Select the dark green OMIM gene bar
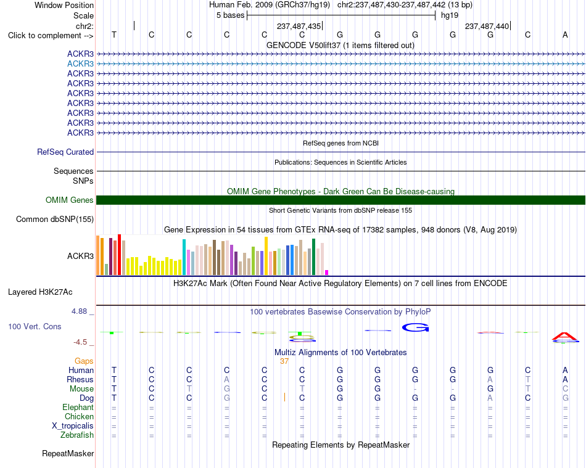The image size is (586, 468). pos(340,200)
